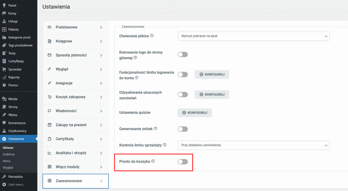
Task: Open Włącz moduły settings tab
Action: point(75,167)
